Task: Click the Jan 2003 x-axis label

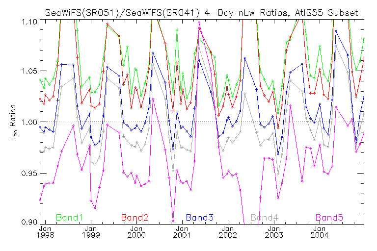Action: 274,232
